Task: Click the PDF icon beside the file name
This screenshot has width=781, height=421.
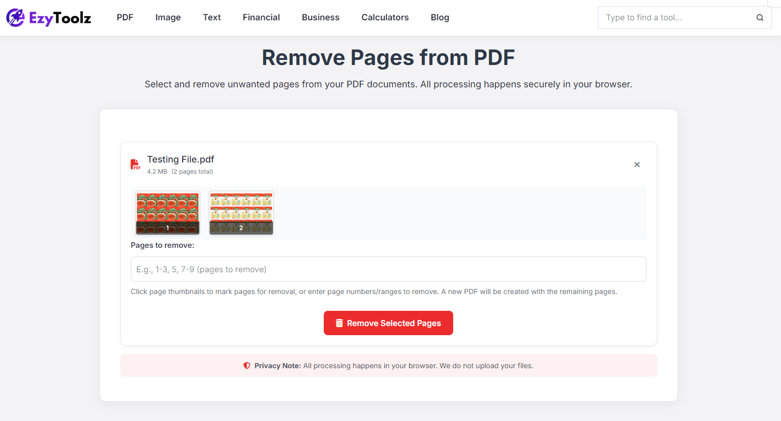Action: click(x=135, y=164)
